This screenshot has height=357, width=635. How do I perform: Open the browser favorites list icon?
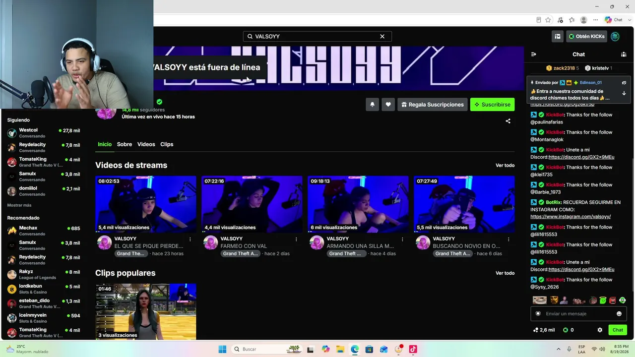pos(572,20)
